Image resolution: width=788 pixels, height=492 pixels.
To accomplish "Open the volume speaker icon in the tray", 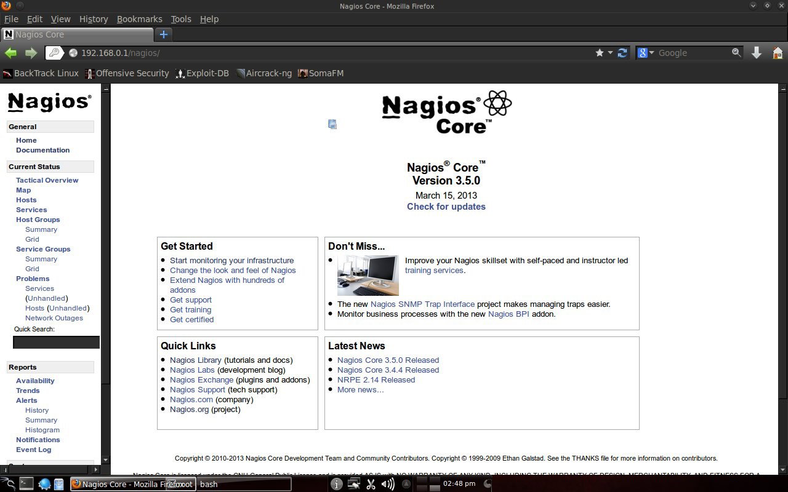I will [388, 484].
